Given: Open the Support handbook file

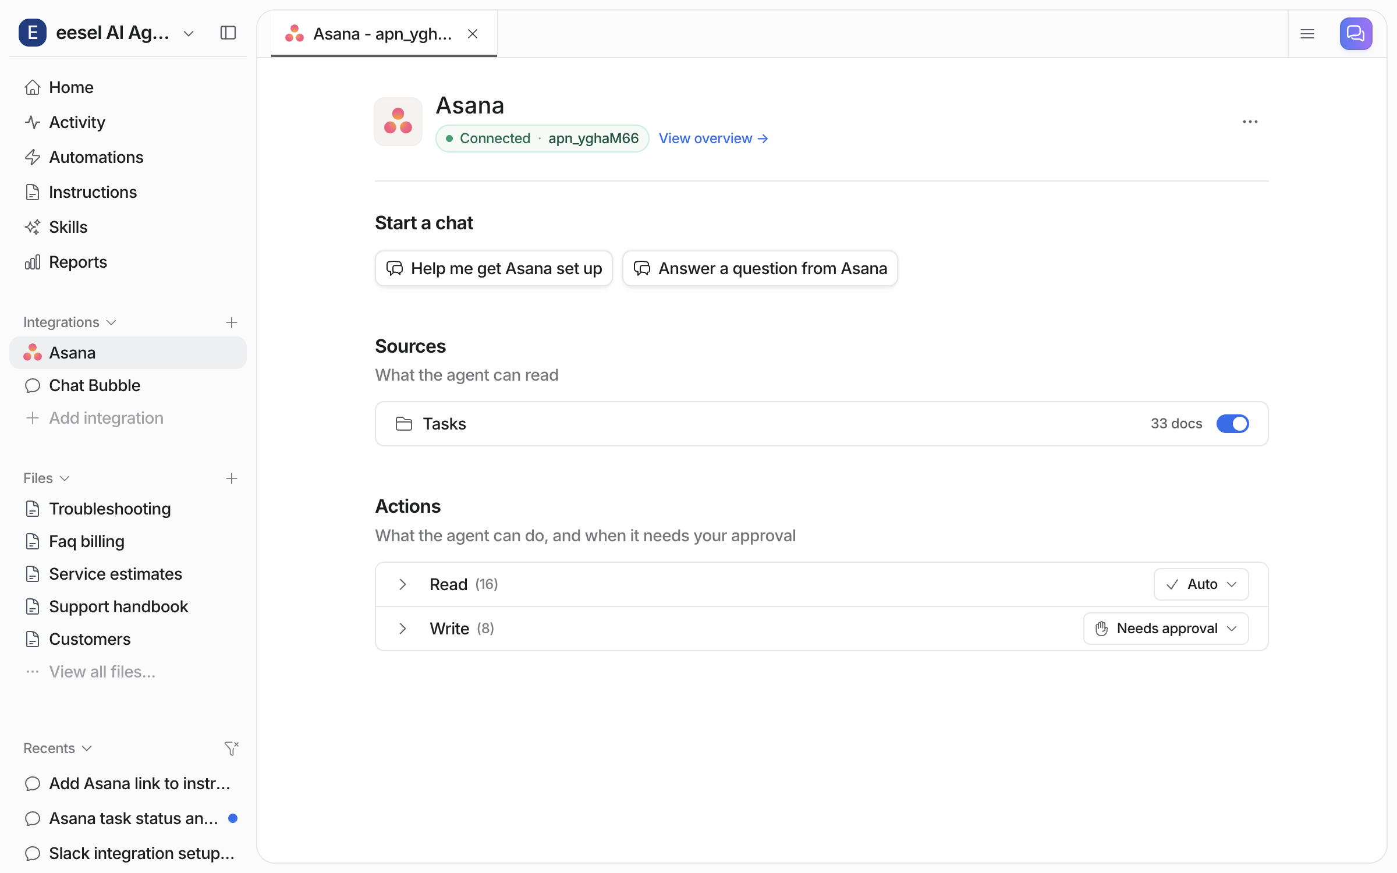Looking at the screenshot, I should click(128, 606).
